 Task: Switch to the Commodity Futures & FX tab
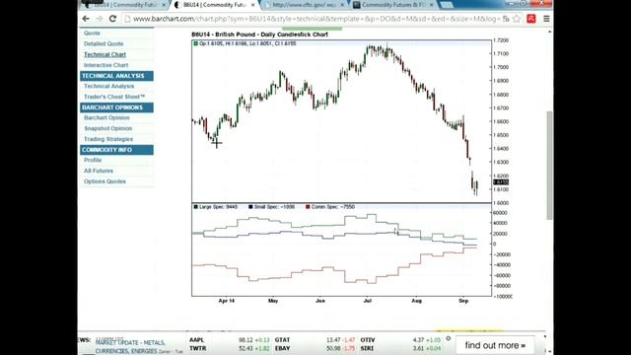(x=392, y=5)
